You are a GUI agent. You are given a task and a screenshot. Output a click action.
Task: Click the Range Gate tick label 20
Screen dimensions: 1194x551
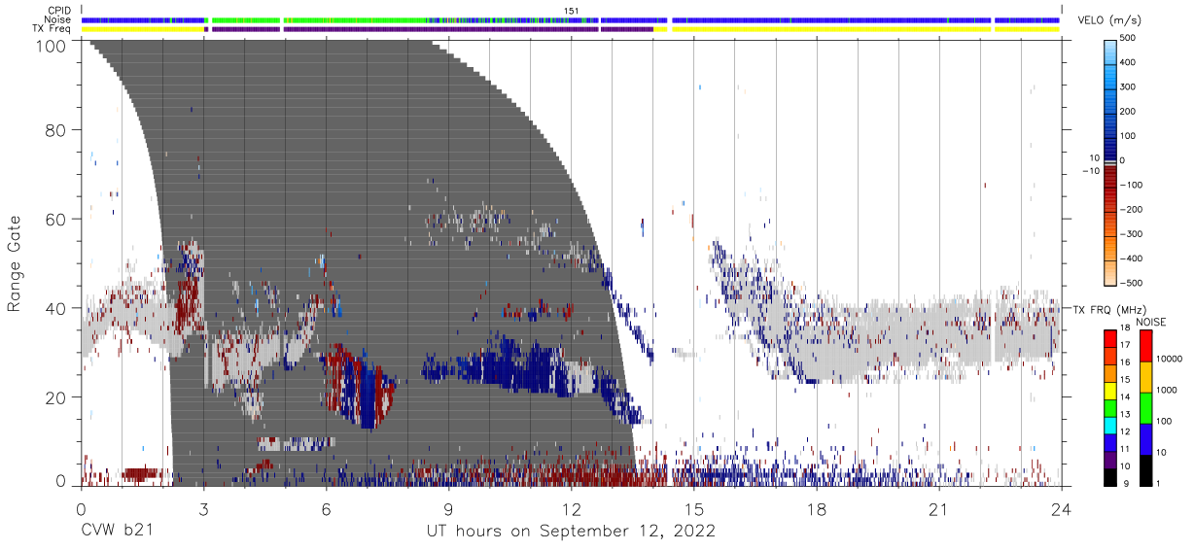click(55, 397)
